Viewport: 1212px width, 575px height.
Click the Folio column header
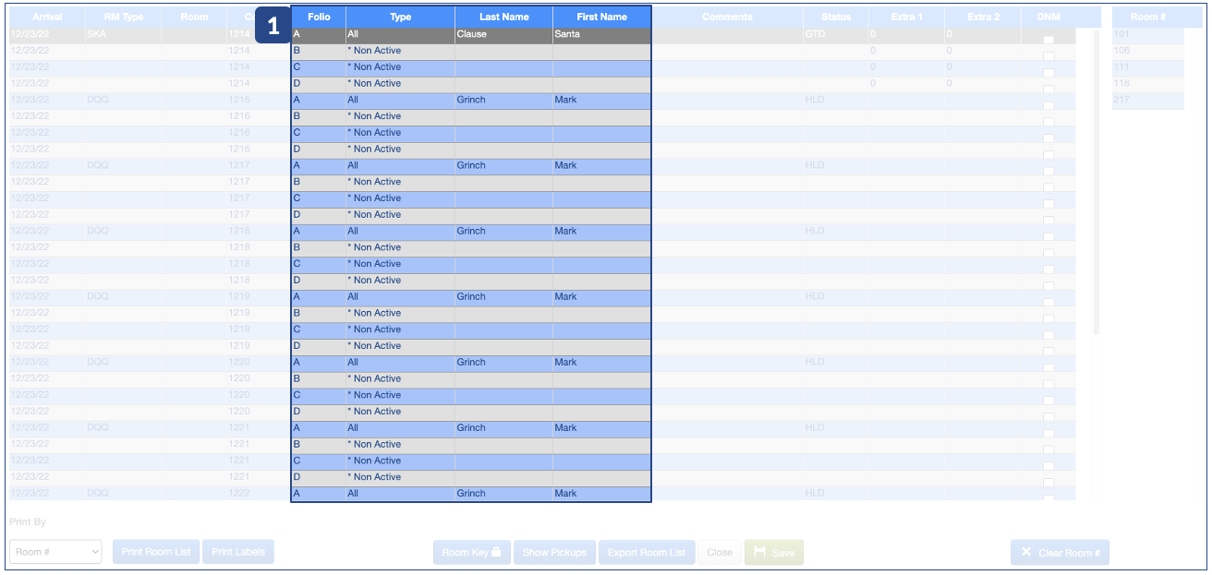pyautogui.click(x=319, y=17)
